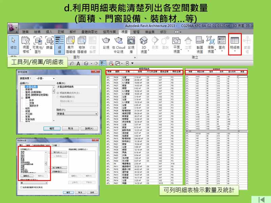Check 包括連結檔案中的元素 checkbox

pyautogui.click(x=21, y=187)
